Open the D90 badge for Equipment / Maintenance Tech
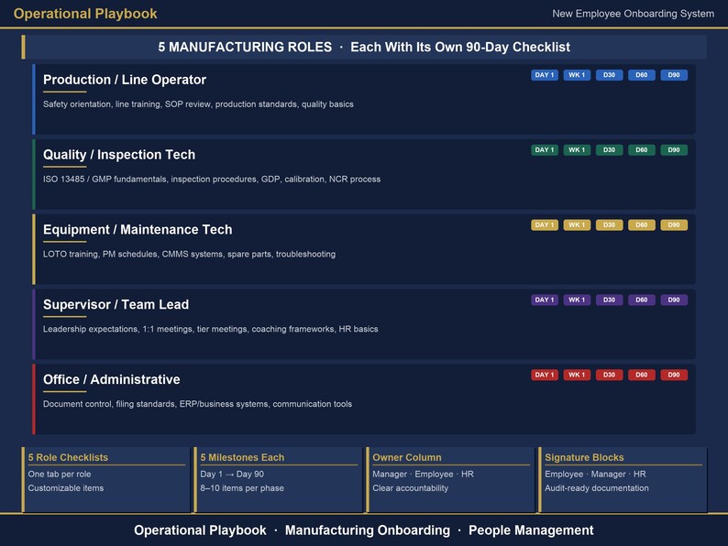The height and width of the screenshot is (546, 728). [674, 225]
